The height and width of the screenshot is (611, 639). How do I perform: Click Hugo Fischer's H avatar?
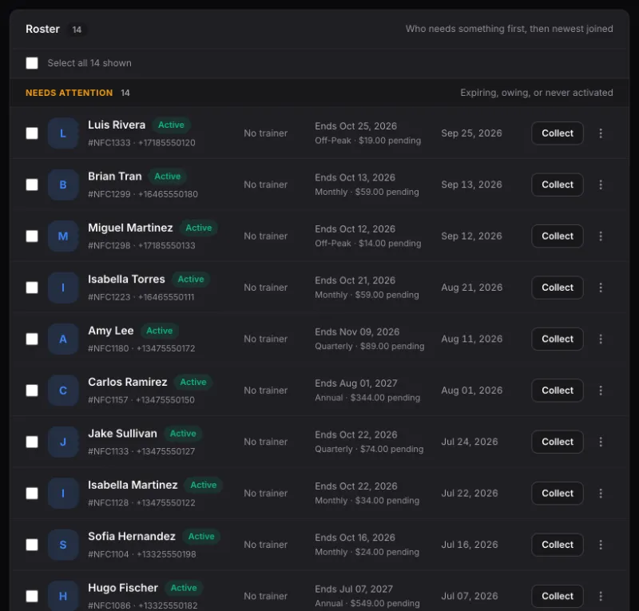pyautogui.click(x=63, y=596)
